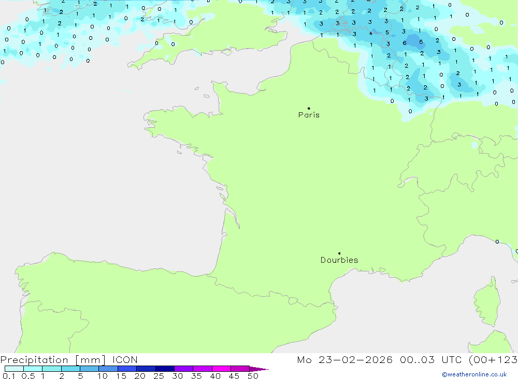Click the precipitation value '6' on the map

pos(405,43)
